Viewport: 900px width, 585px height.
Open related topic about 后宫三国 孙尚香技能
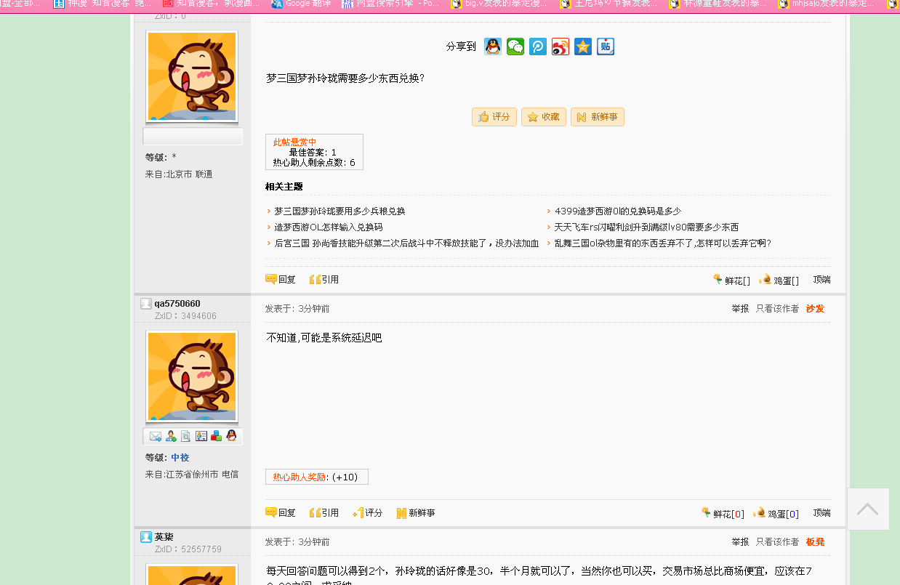pyautogui.click(x=406, y=243)
